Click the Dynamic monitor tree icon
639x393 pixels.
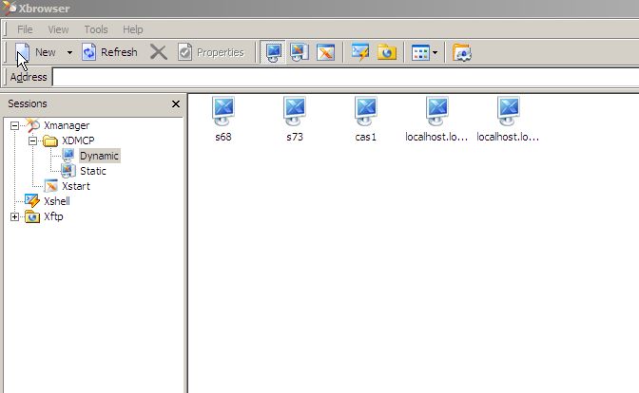point(68,156)
